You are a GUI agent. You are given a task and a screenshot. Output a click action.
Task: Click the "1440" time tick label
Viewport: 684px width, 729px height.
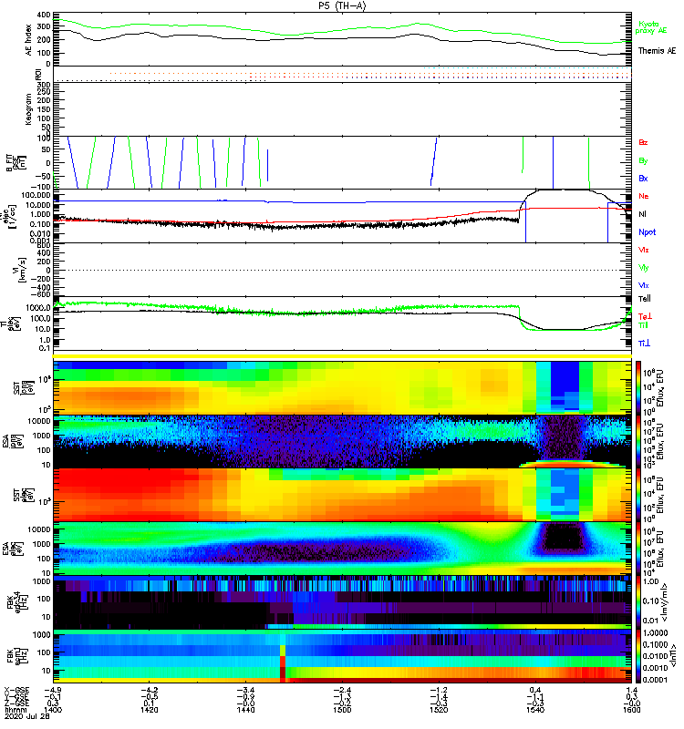(x=245, y=710)
